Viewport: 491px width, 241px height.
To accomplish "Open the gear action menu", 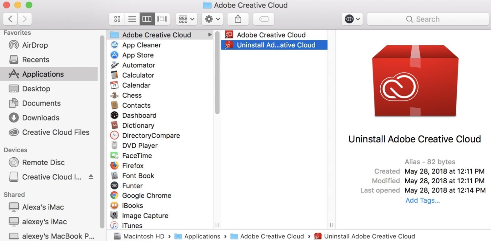I will tap(212, 19).
